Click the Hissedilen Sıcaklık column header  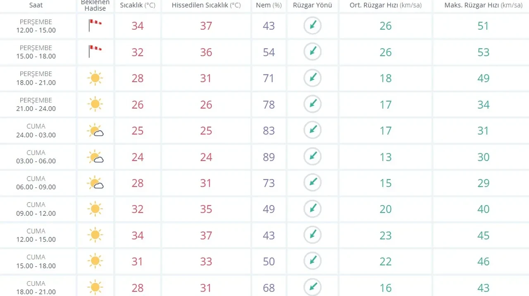click(x=206, y=5)
